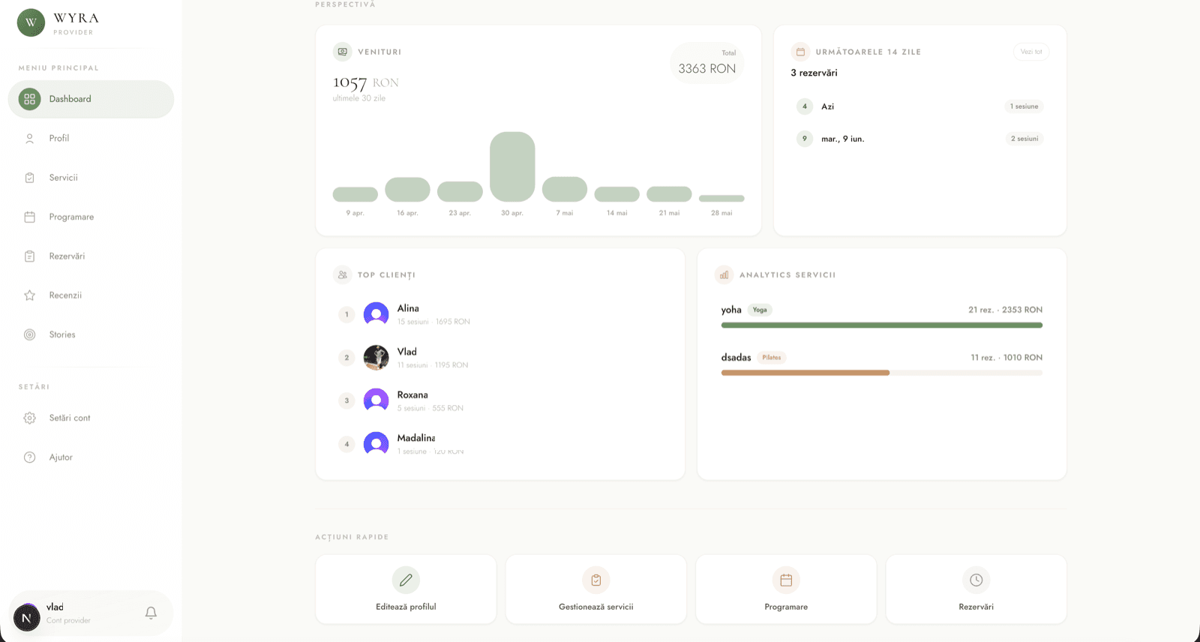
Task: Open Setări cont settings page
Action: coord(91,418)
